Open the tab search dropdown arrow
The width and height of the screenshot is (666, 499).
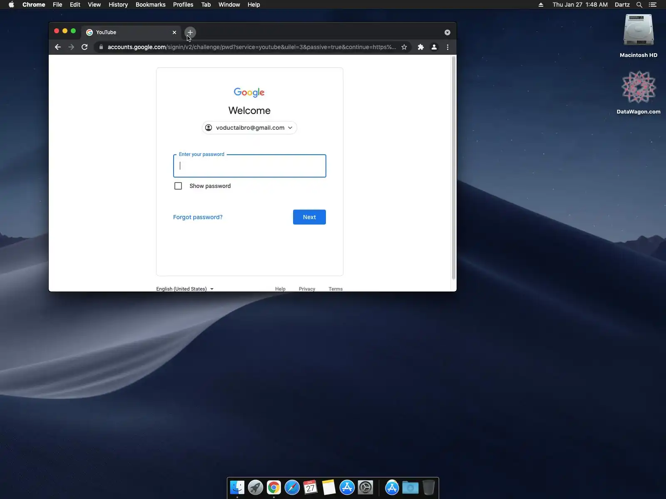click(x=447, y=32)
